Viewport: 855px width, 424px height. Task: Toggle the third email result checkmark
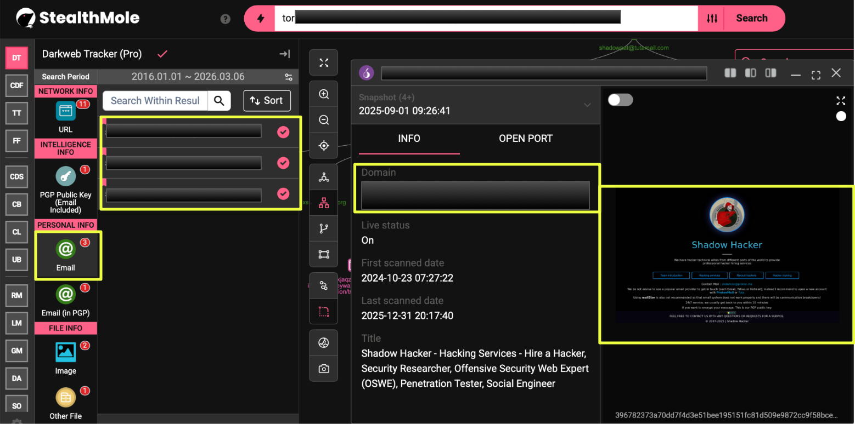coord(283,194)
